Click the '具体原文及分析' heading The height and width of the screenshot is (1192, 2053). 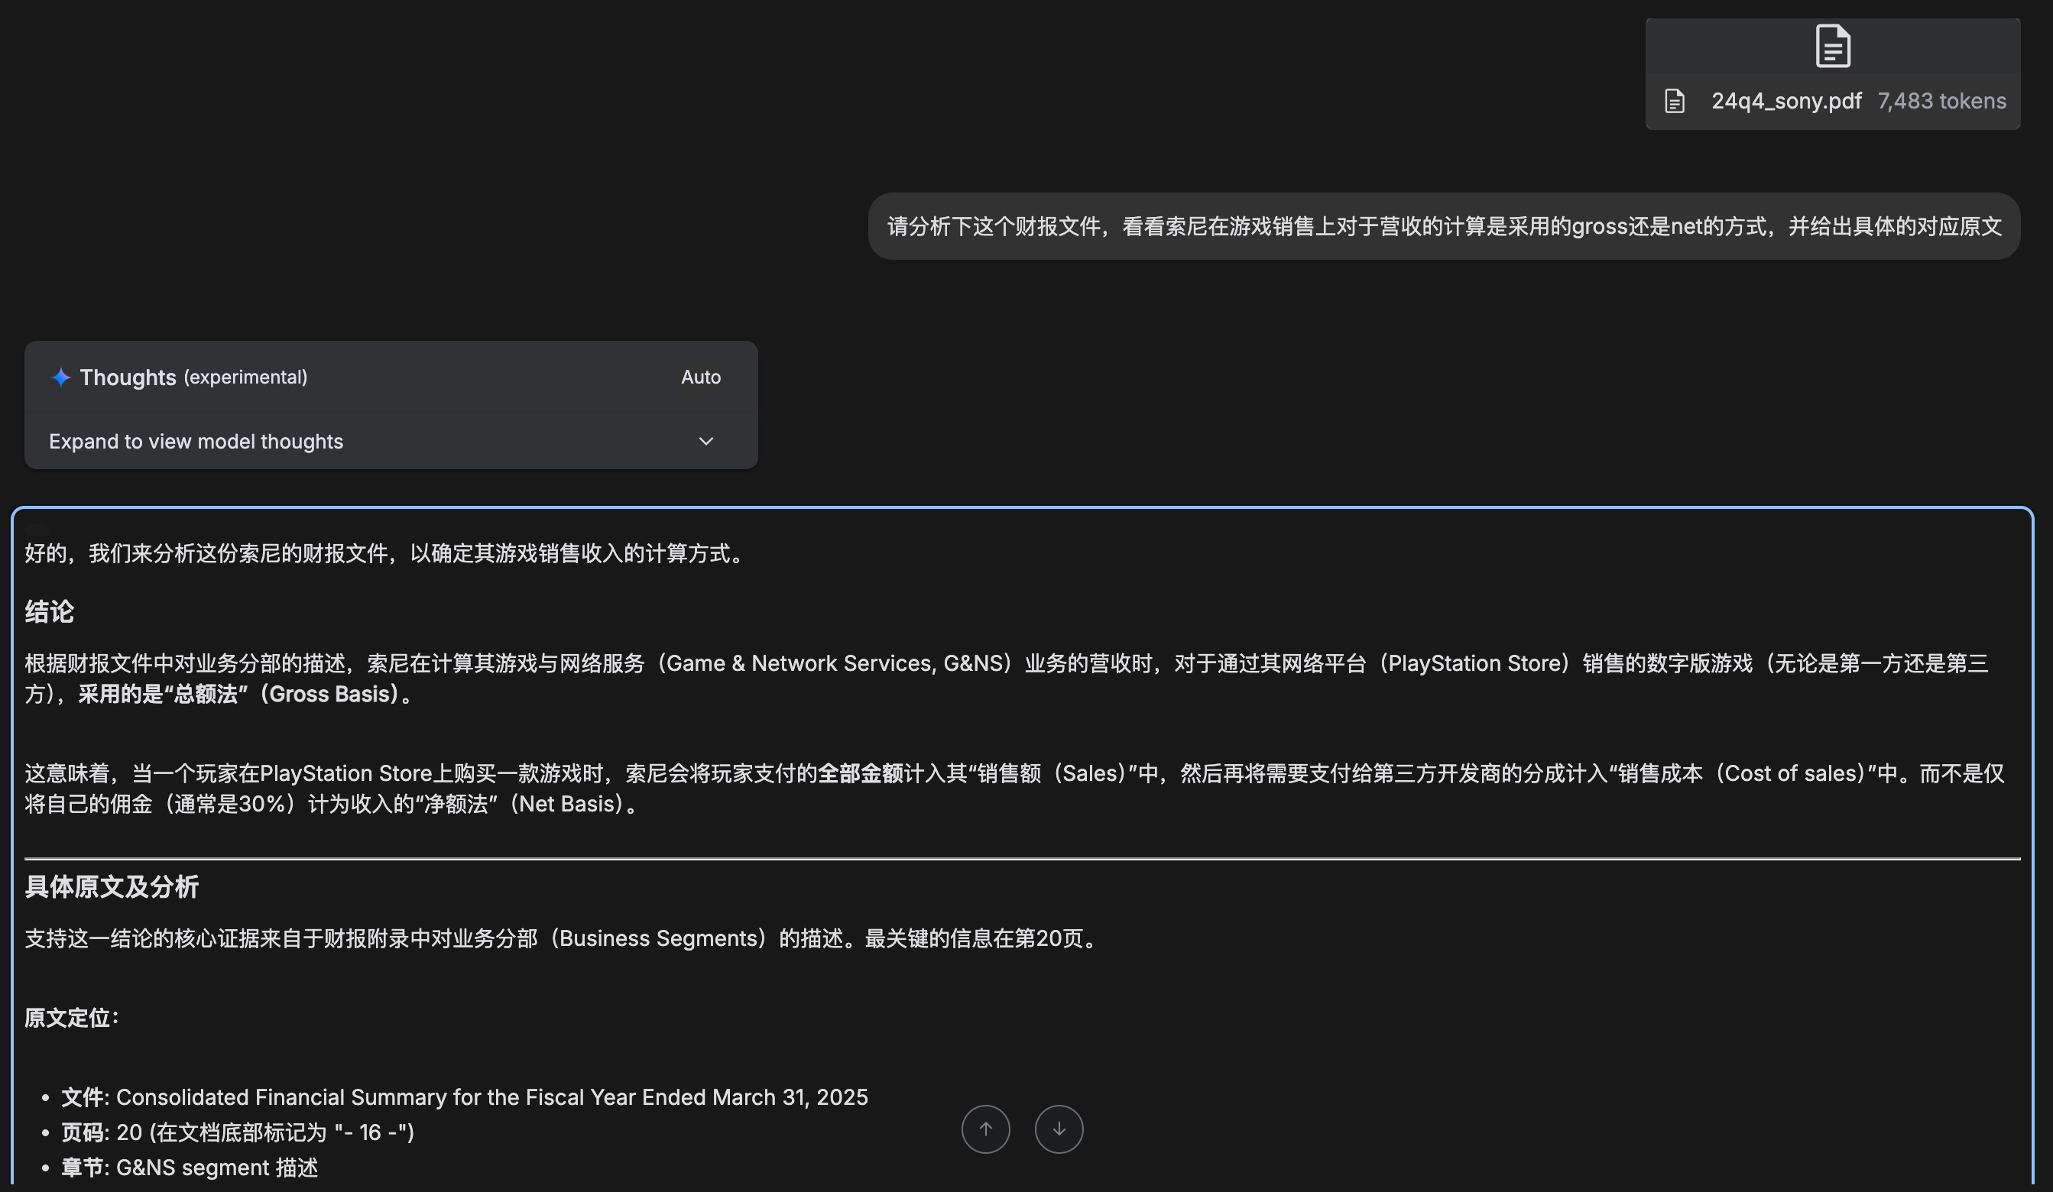click(112, 886)
